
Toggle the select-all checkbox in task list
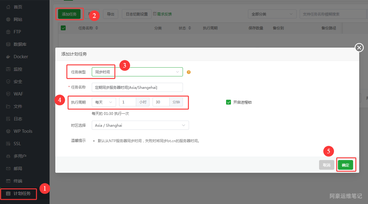click(63, 28)
